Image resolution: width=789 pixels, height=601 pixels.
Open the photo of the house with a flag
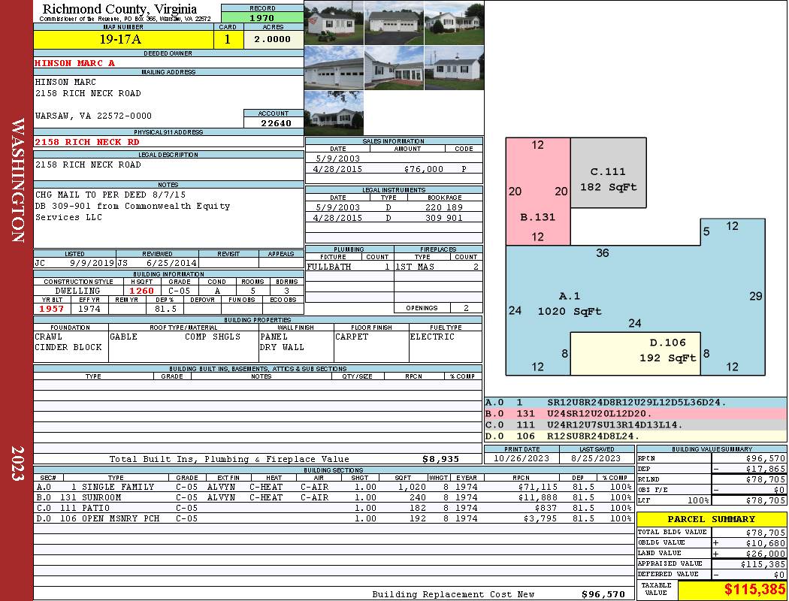[x=334, y=23]
